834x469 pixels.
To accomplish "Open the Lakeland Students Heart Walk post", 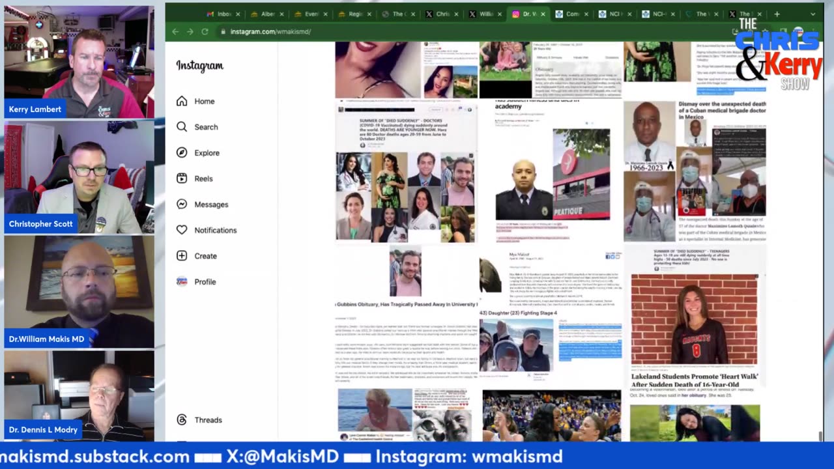I will [x=695, y=316].
